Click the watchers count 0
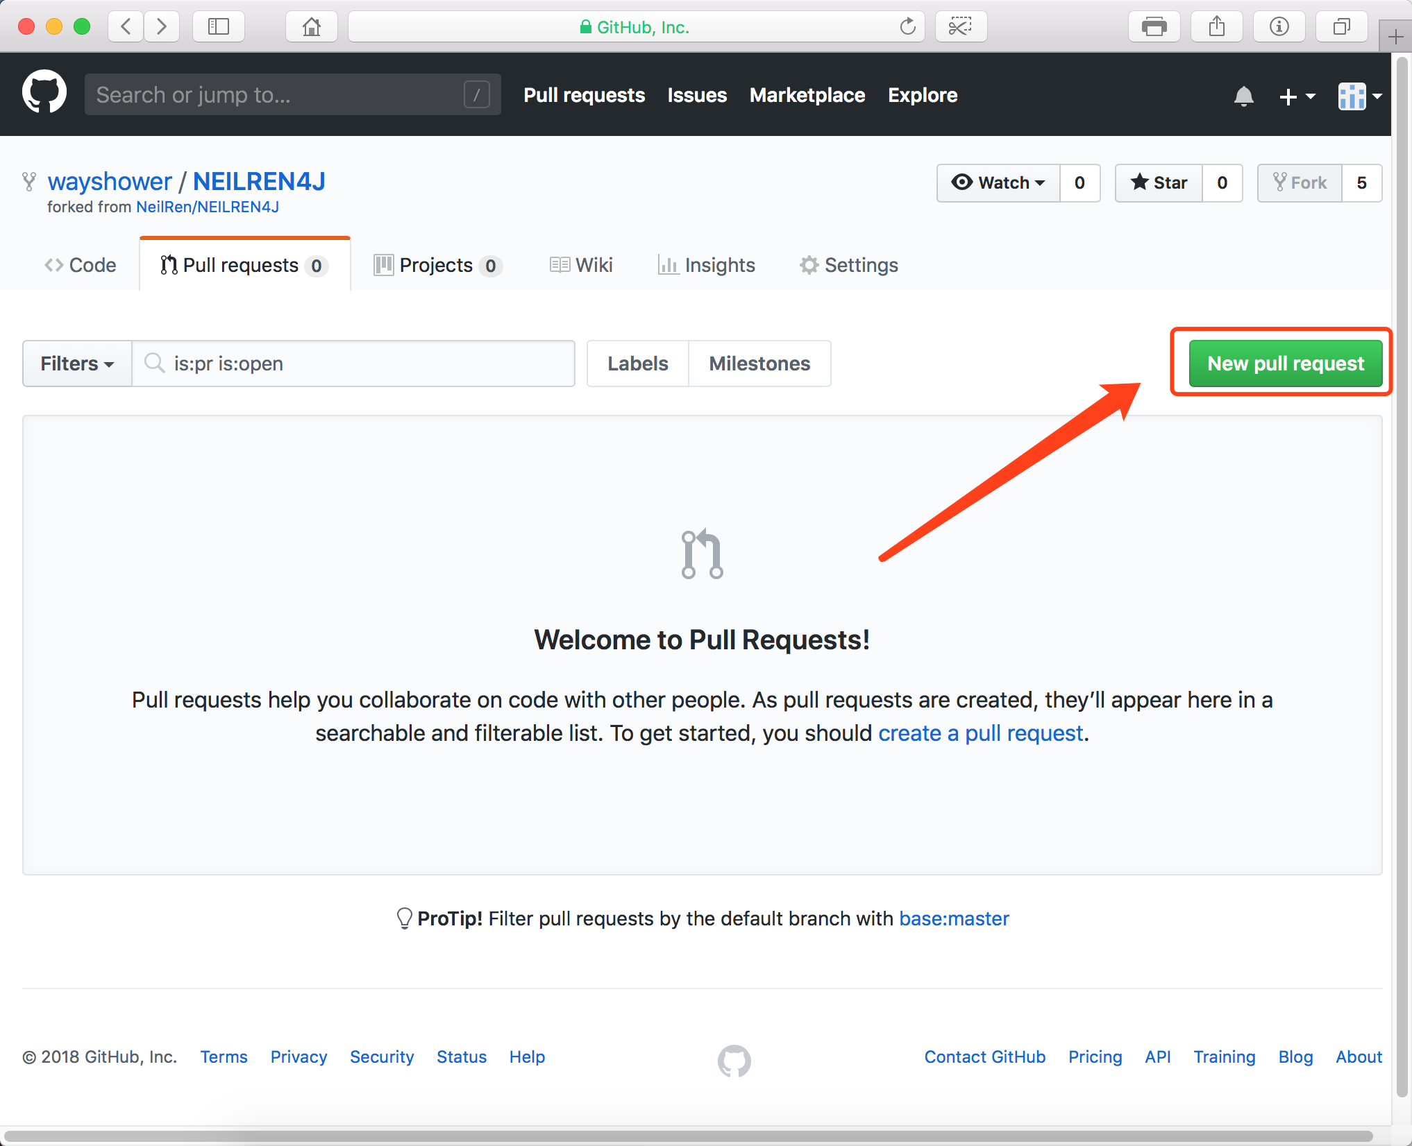This screenshot has height=1146, width=1412. click(1079, 182)
